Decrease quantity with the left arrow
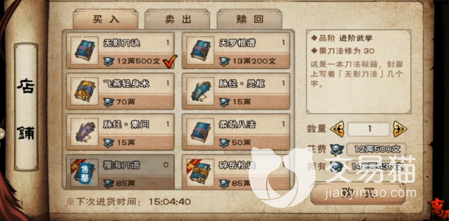This screenshot has height=221, width=449. (337, 129)
